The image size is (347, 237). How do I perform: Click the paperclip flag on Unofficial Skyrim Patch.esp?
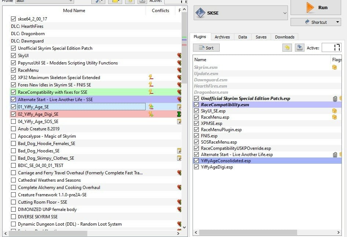335,99
